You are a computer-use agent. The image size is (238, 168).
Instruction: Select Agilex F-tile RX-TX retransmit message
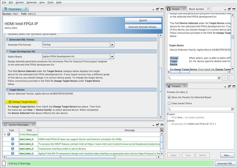99,153
